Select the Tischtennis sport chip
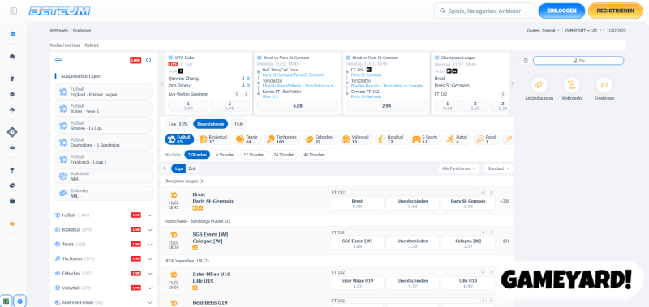The width and height of the screenshot is (649, 307). coord(282,139)
